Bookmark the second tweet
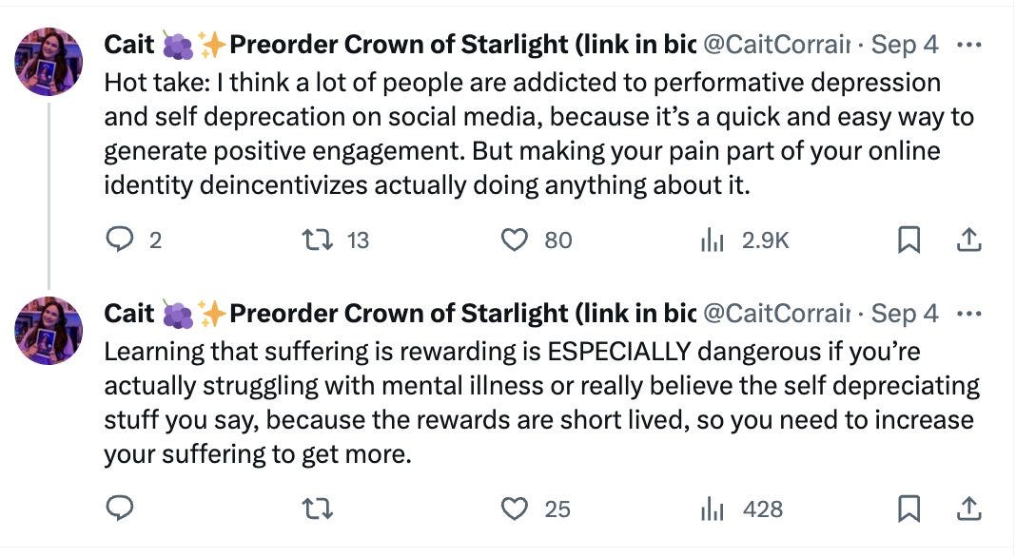The width and height of the screenshot is (1016, 557). [x=909, y=509]
